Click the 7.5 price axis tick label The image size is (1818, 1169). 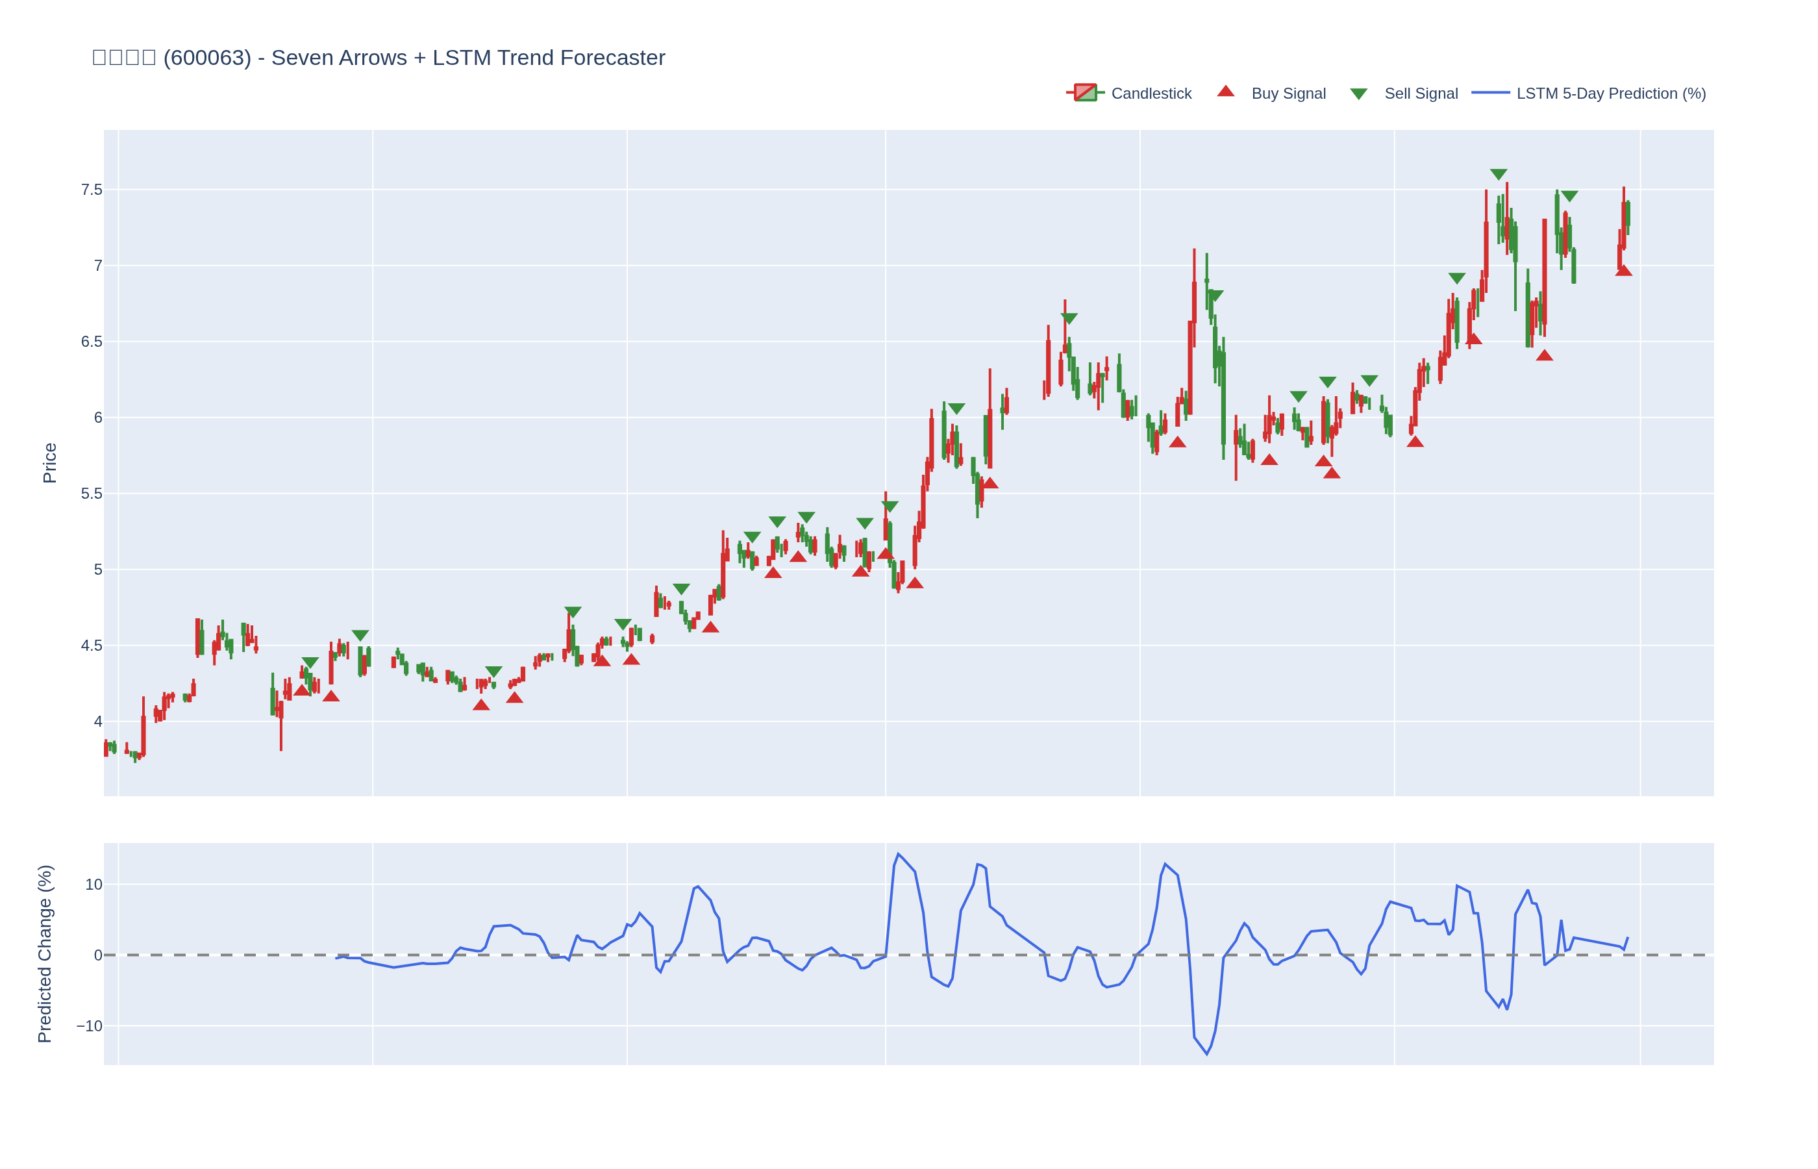click(91, 190)
